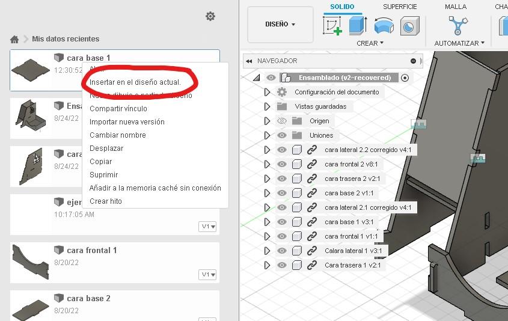Hide cara base 2 v1:1 component

tap(282, 193)
